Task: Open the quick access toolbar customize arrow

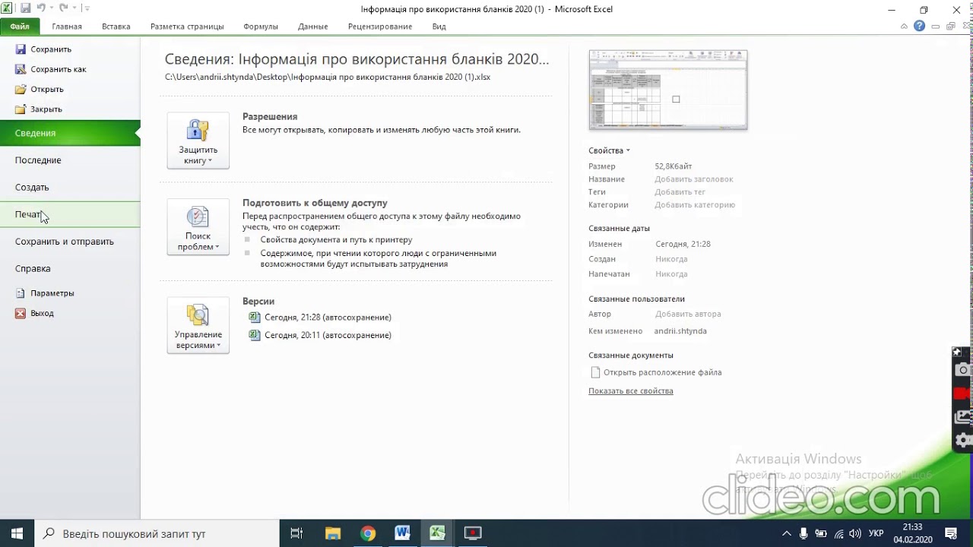Action: (x=86, y=8)
